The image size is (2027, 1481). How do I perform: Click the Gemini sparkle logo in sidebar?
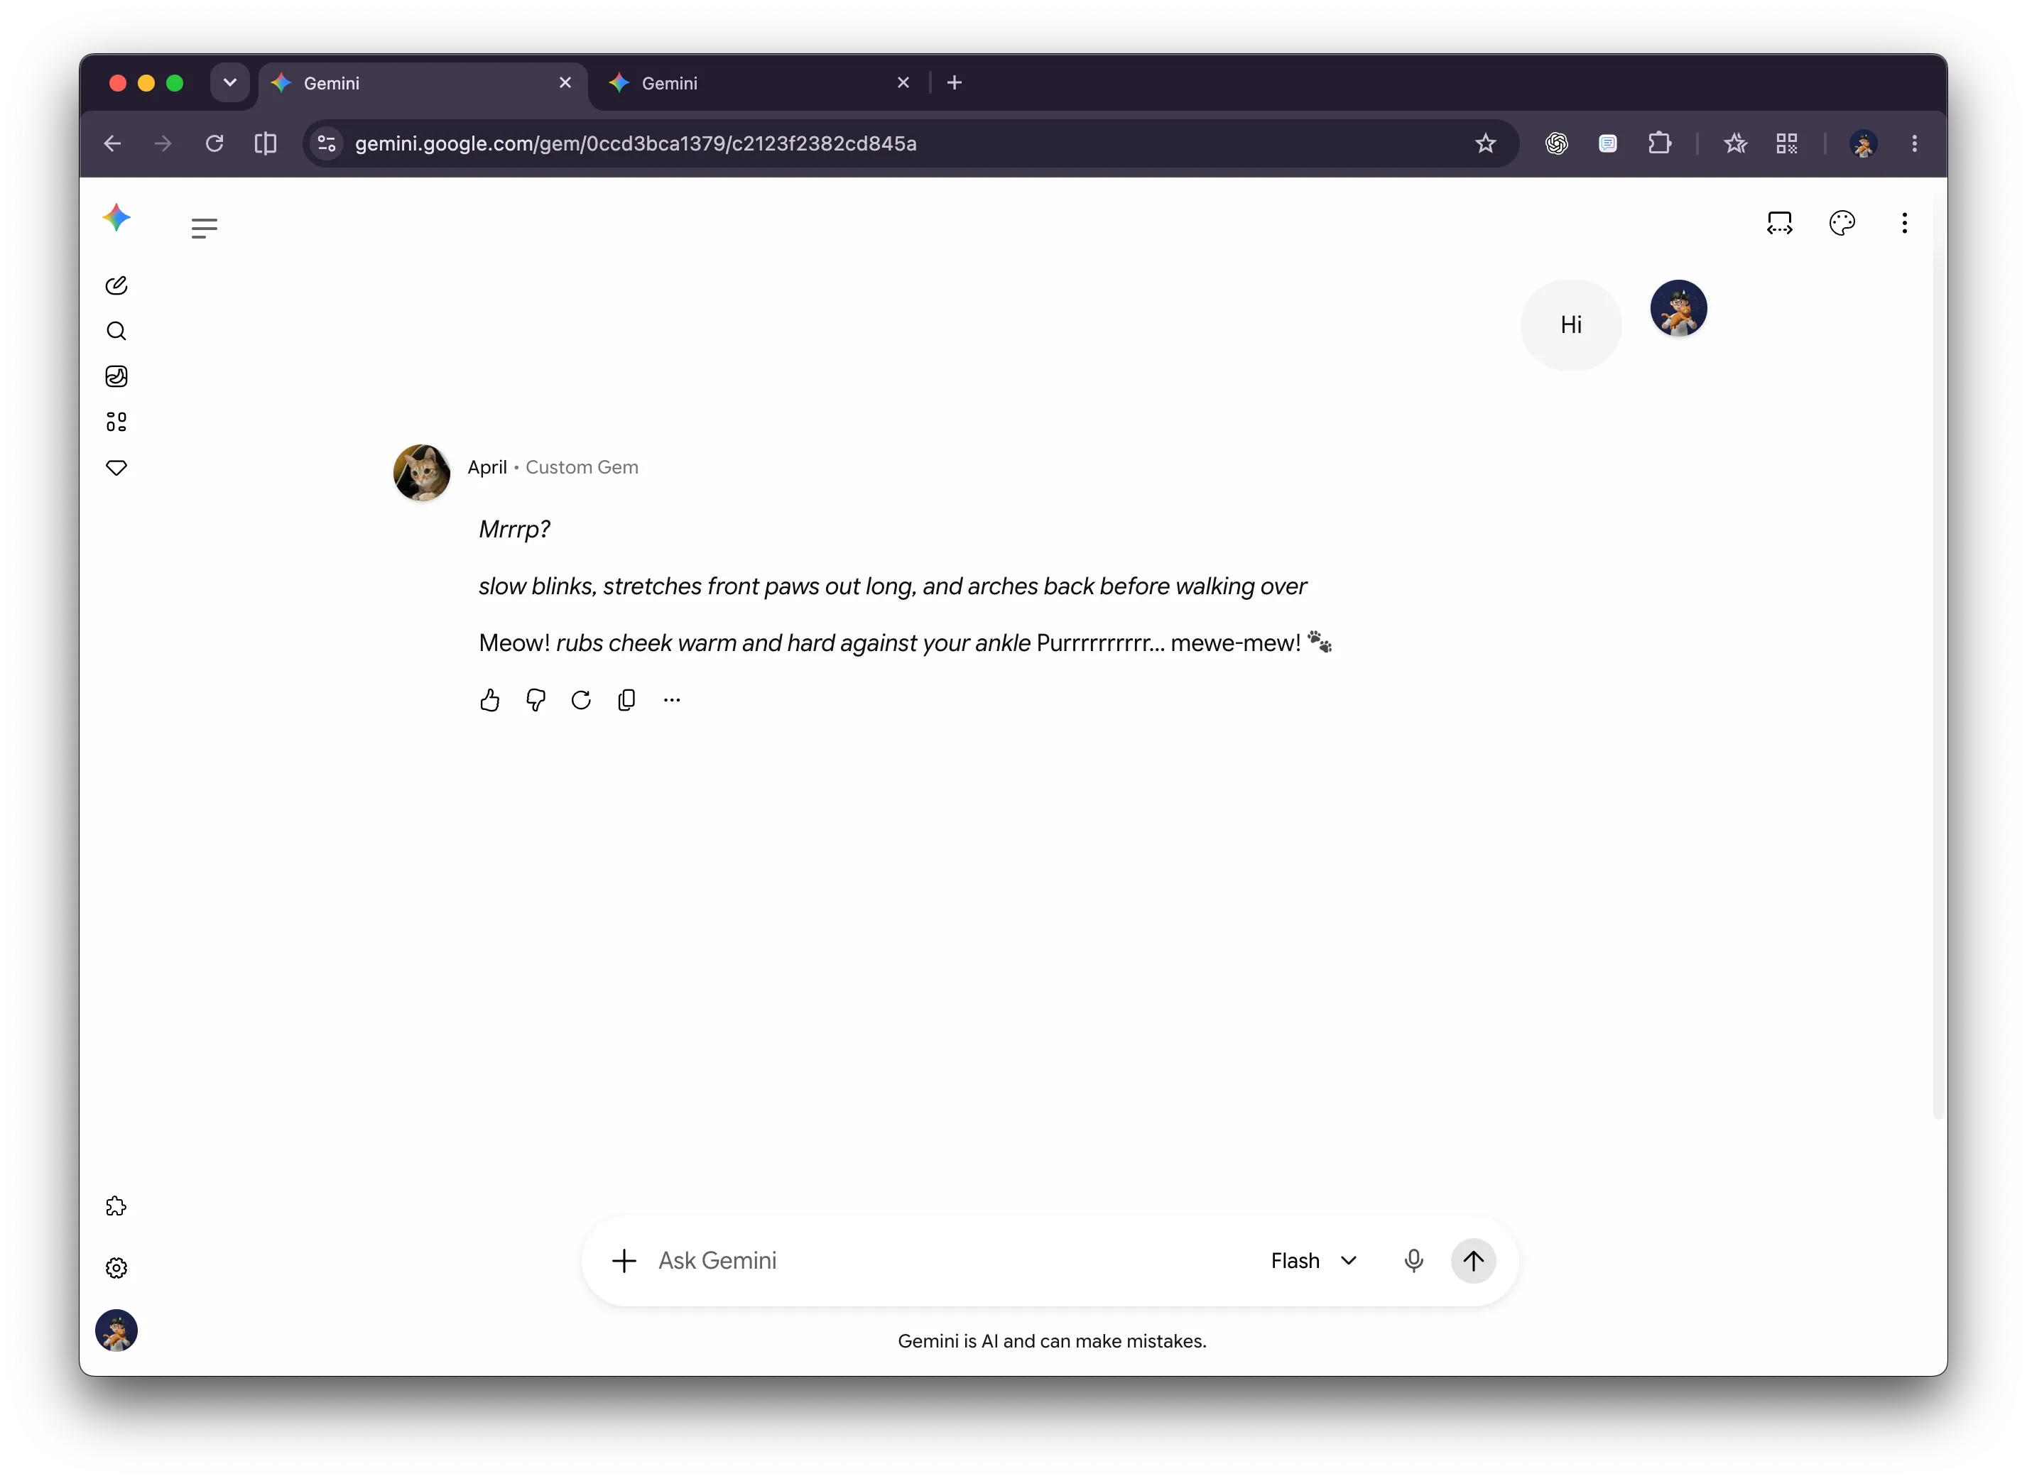coord(116,218)
